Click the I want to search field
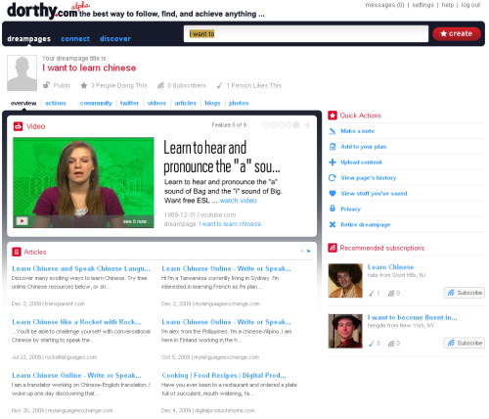Viewport: 489px width, 419px height. (306, 34)
